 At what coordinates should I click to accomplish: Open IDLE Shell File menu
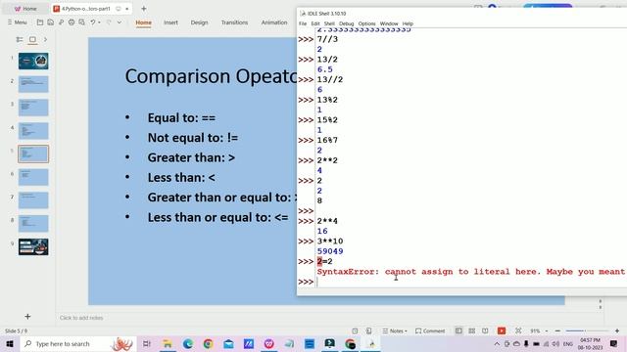(303, 23)
